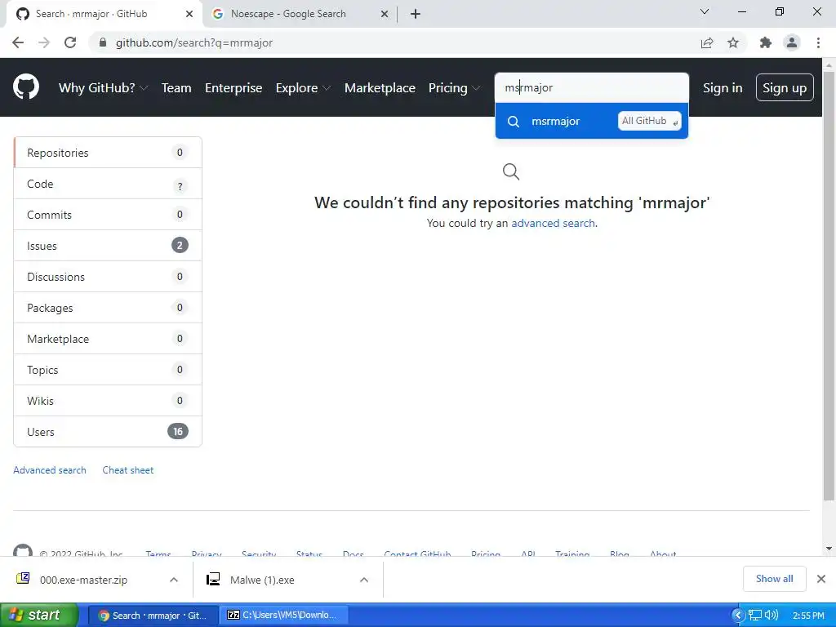Close the Noescape Google Search tab

pos(385,14)
